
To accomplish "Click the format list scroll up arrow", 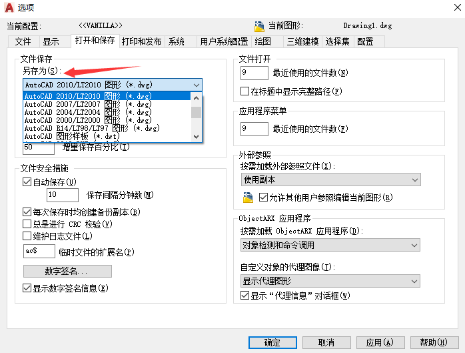I will coord(196,97).
